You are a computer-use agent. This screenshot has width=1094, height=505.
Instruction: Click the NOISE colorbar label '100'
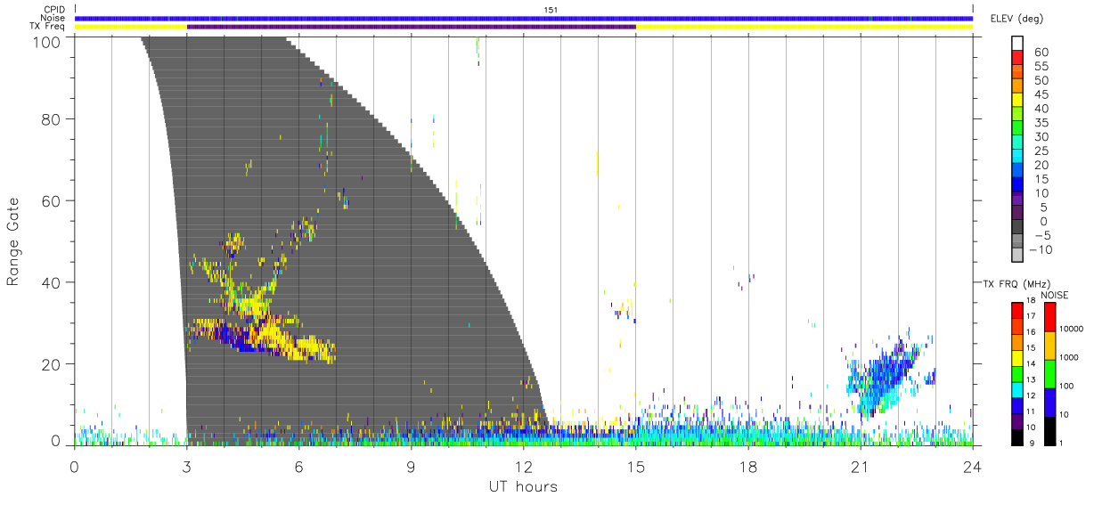coord(1066,387)
